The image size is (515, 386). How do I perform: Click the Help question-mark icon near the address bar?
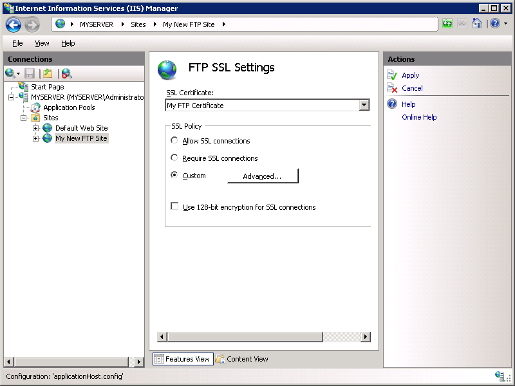pyautogui.click(x=494, y=23)
